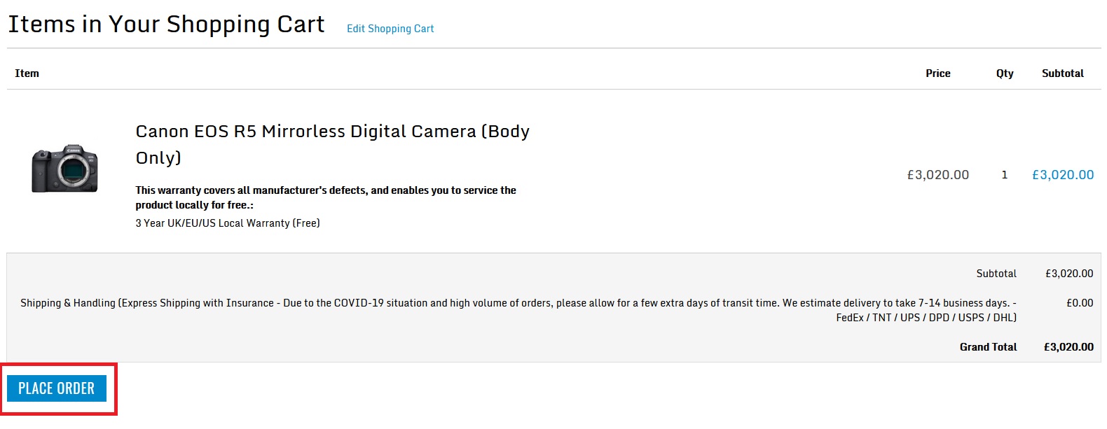Click the Items in Your Shopping Cart heading
Image resolution: width=1107 pixels, height=429 pixels.
(166, 24)
